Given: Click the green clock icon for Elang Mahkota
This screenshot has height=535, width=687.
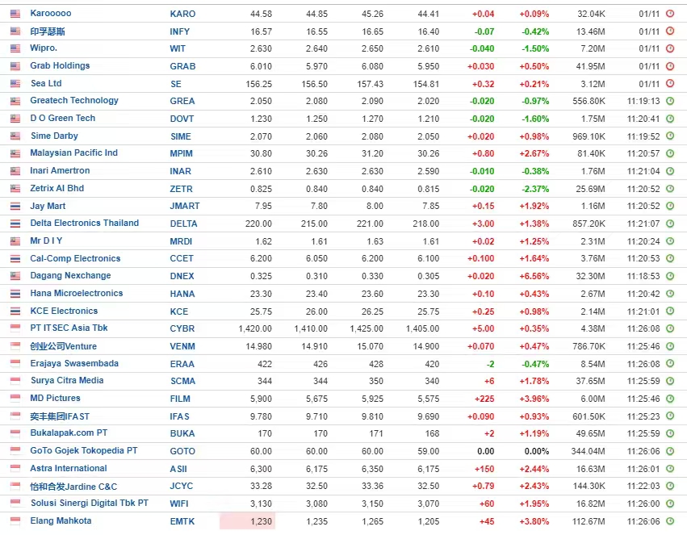Looking at the screenshot, I should coord(669,521).
